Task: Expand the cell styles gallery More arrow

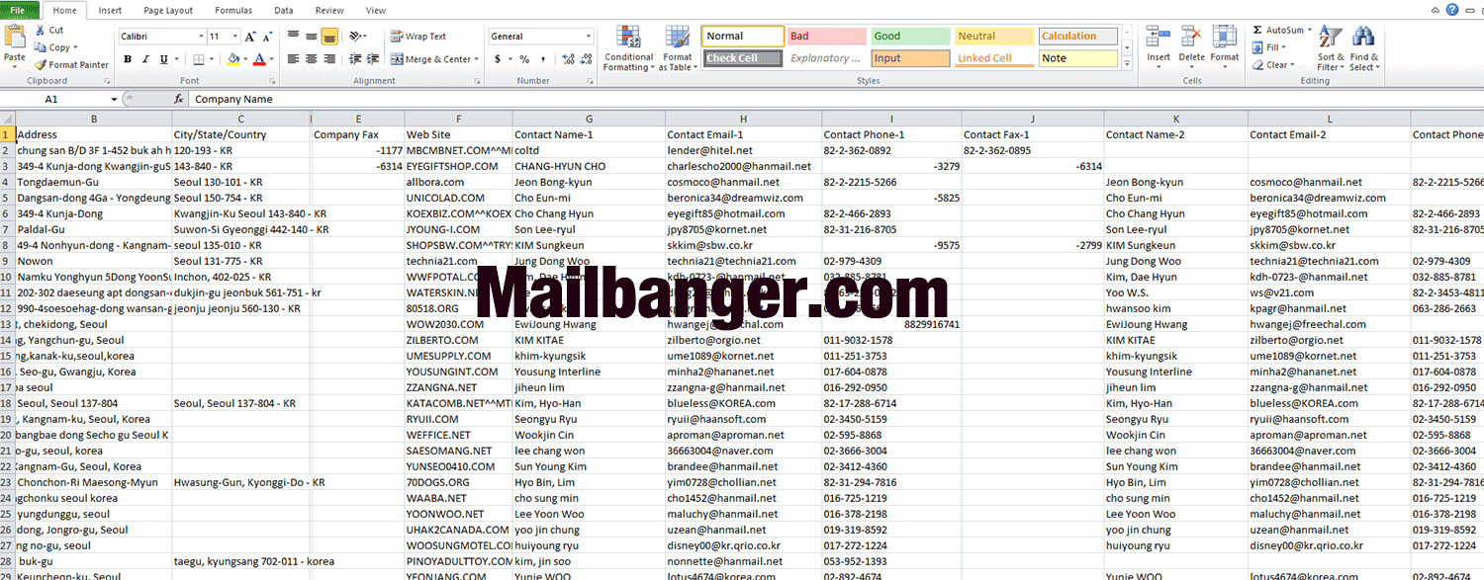Action: pyautogui.click(x=1127, y=64)
